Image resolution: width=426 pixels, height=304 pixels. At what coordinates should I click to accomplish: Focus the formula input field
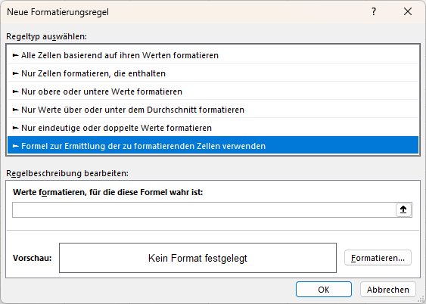tap(204, 209)
